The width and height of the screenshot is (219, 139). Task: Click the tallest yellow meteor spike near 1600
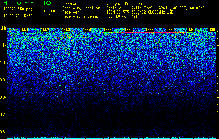click(209, 136)
